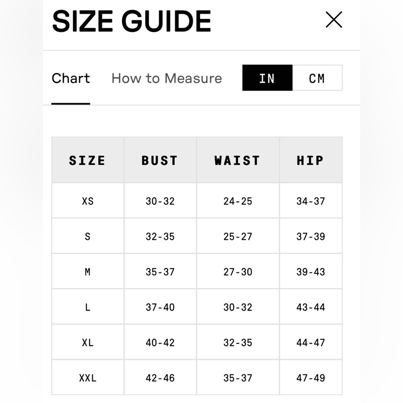Click the SIZE column header
This screenshot has width=403, height=403.
point(87,160)
